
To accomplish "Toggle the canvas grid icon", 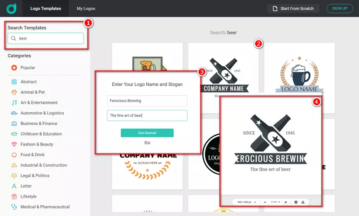I will (296, 202).
